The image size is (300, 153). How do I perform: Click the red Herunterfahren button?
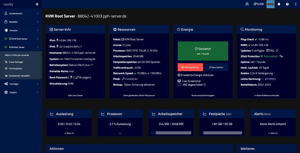[x=190, y=67]
